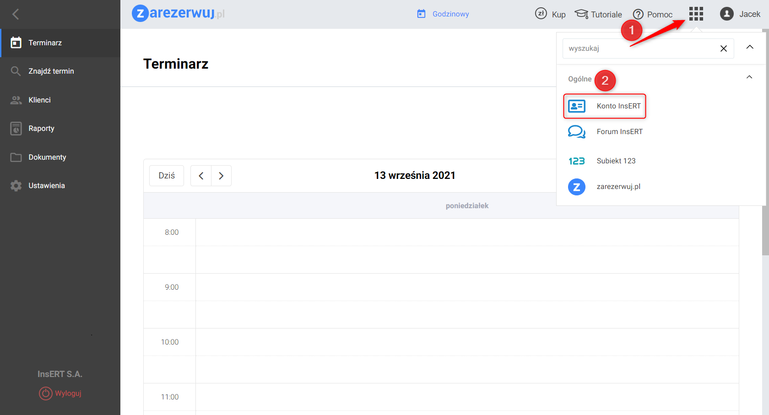
Task: Click the Znajdź termin magnifier icon
Action: 16,71
